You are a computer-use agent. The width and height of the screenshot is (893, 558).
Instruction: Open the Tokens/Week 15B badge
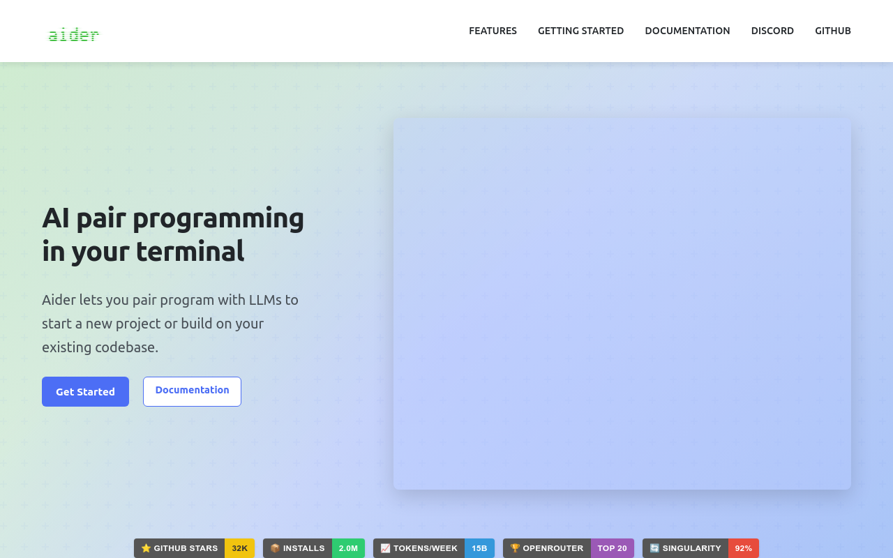434,548
